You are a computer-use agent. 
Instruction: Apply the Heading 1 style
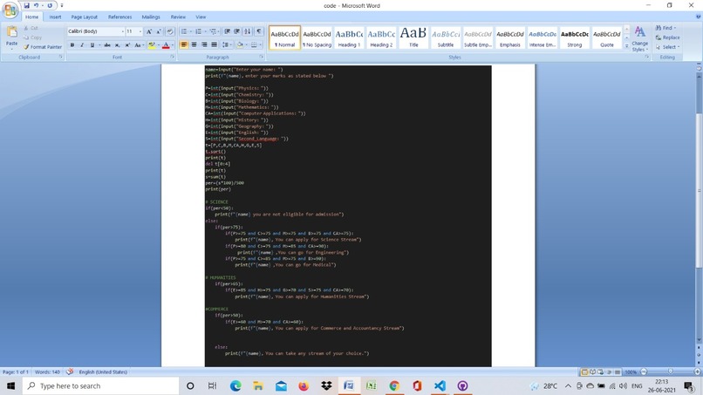[x=349, y=37]
